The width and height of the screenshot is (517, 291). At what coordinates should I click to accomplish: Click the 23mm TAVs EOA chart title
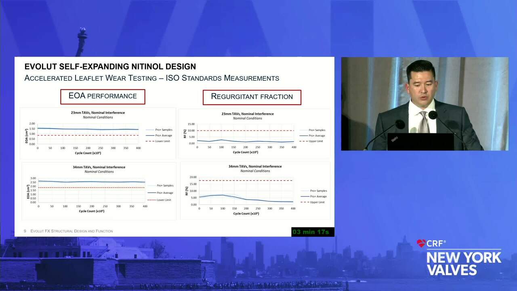pyautogui.click(x=98, y=113)
